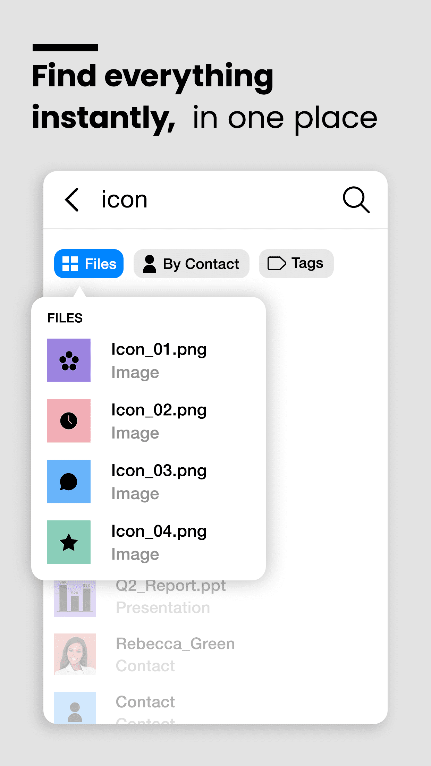
Task: Click the tag outline icon
Action: tap(277, 263)
